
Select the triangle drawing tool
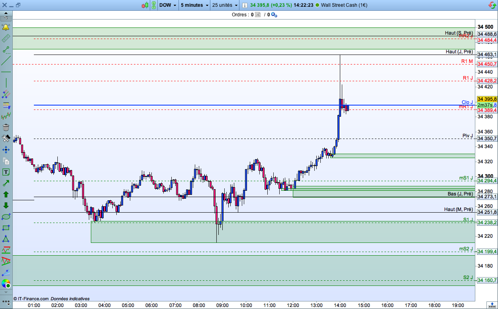pyautogui.click(x=6, y=239)
